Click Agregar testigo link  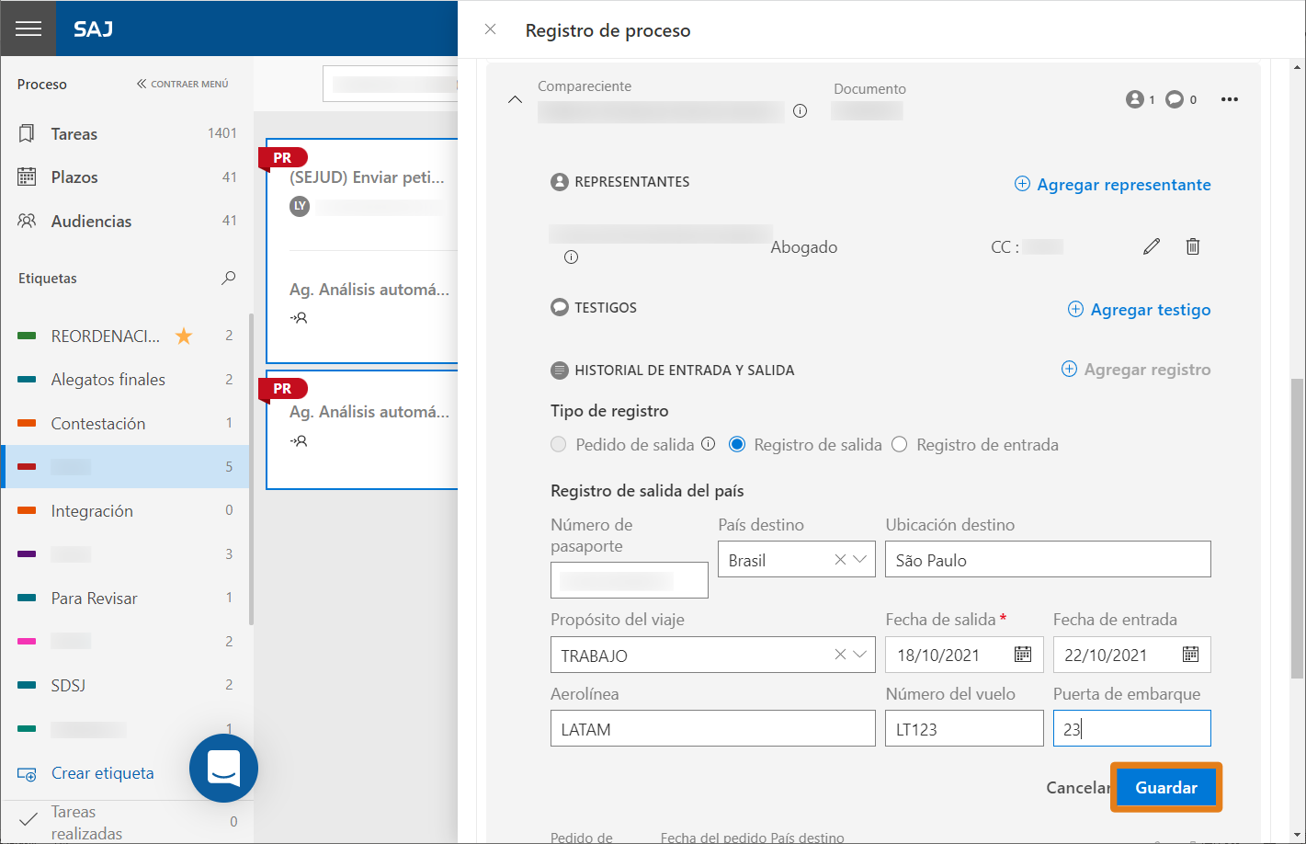[1139, 310]
